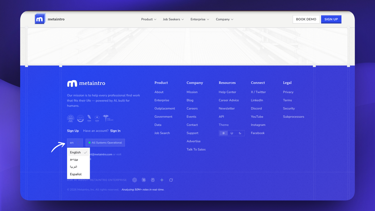The image size is (375, 211).
Task: Ask Grok about Metaintro Enterprise
Action: pos(171,180)
